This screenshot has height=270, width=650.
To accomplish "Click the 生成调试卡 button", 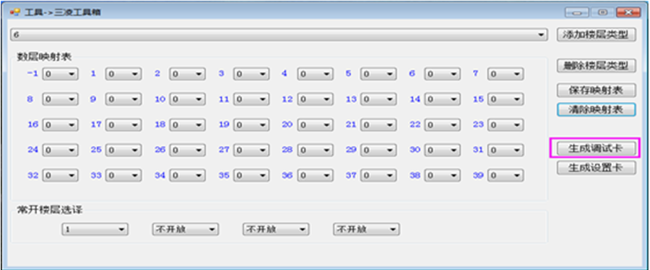I will [x=596, y=148].
